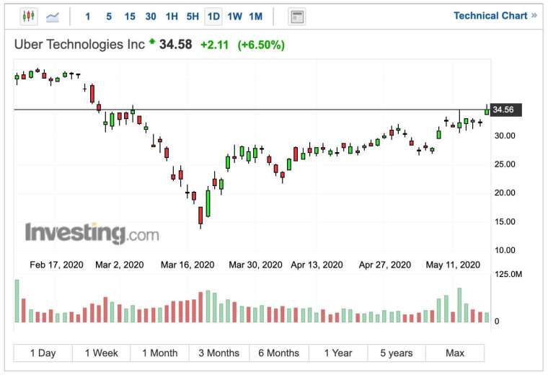Show the 1 Day range

43,353
